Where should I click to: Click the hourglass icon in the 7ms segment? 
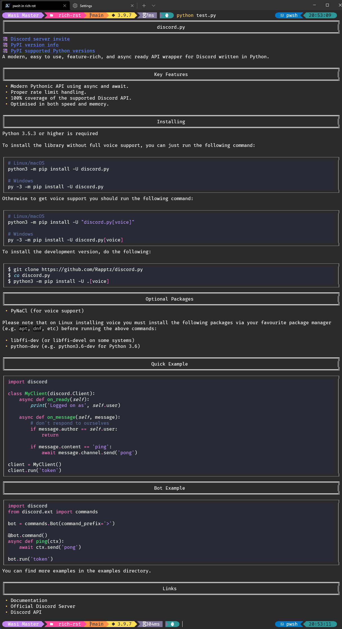[144, 15]
